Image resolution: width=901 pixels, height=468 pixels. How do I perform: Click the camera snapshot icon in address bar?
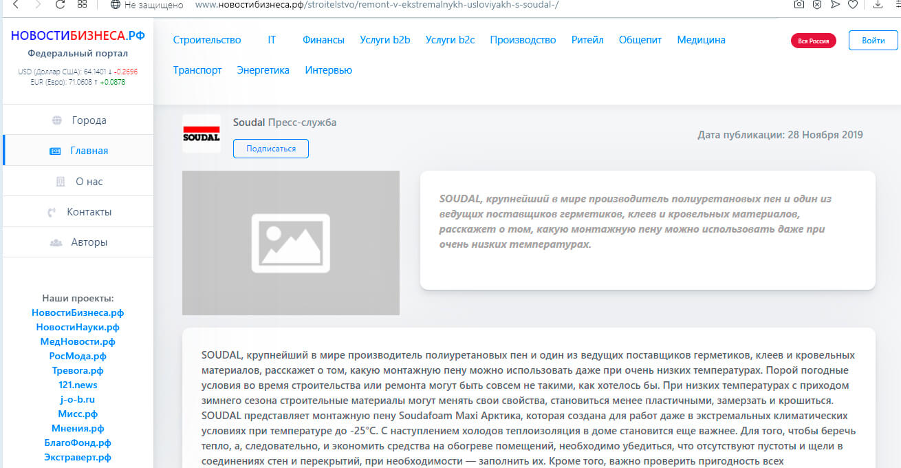pos(799,4)
